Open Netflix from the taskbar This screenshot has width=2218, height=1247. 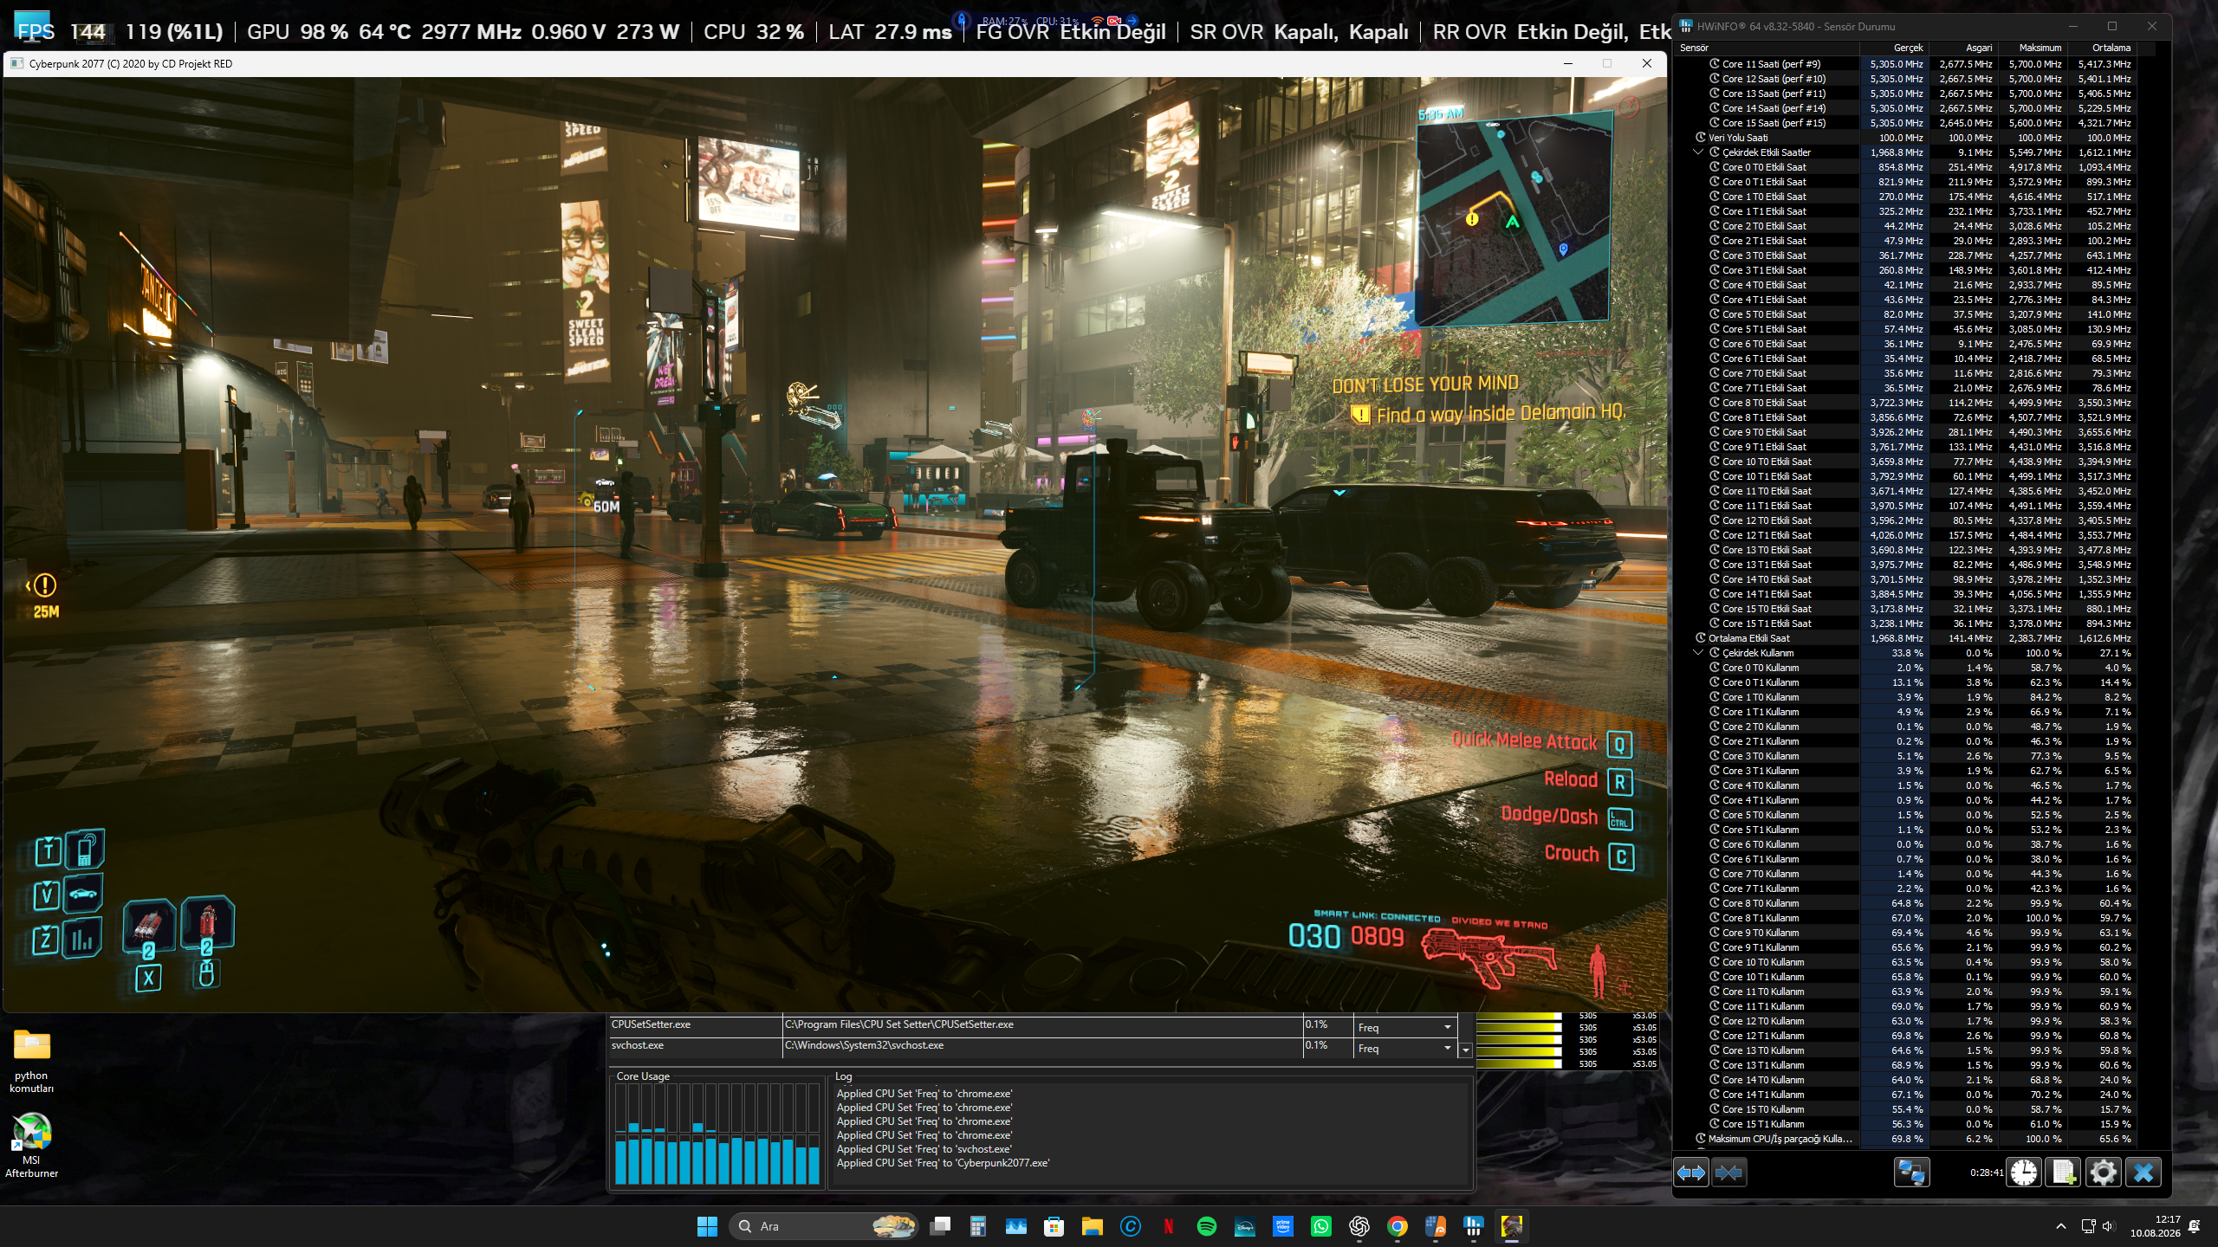click(1169, 1226)
